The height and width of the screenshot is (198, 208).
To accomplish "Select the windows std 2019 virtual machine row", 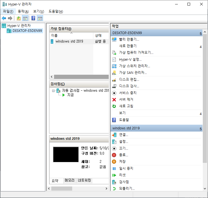I will pos(79,41).
